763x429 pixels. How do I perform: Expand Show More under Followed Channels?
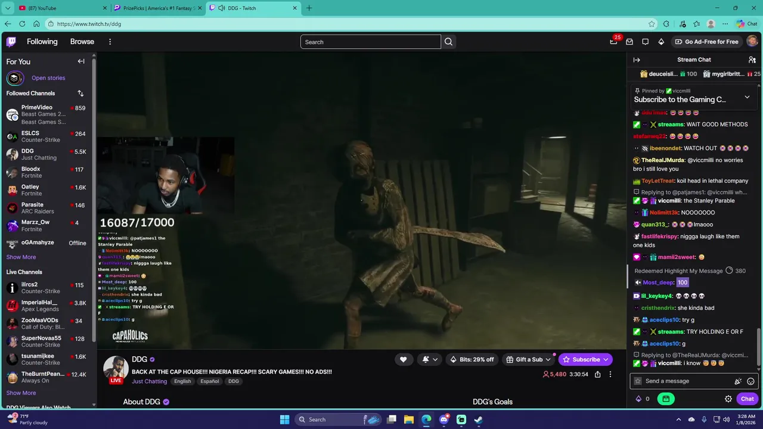[21, 257]
